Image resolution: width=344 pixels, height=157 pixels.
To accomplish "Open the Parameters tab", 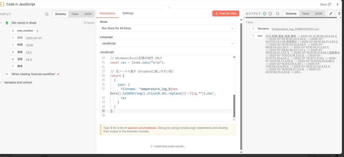I will (107, 13).
